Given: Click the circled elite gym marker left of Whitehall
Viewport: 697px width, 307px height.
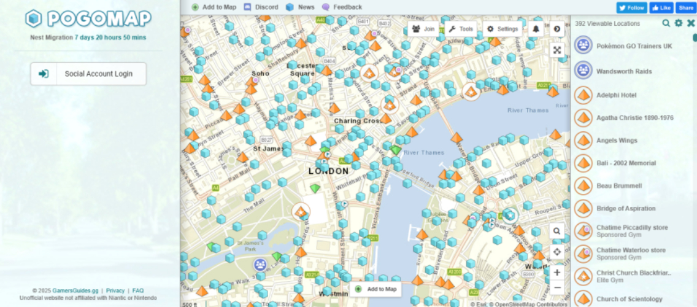Looking at the screenshot, I should [x=301, y=212].
